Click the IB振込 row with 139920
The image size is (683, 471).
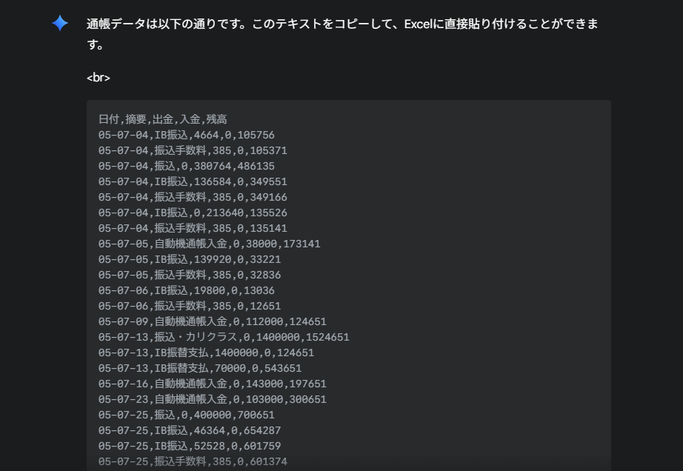coord(190,259)
